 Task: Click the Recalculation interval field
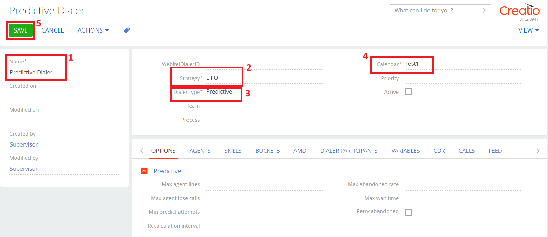[264, 226]
